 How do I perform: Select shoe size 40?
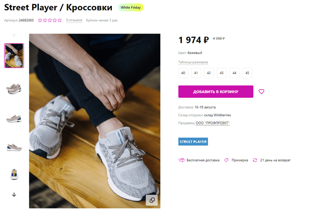pos(183,73)
